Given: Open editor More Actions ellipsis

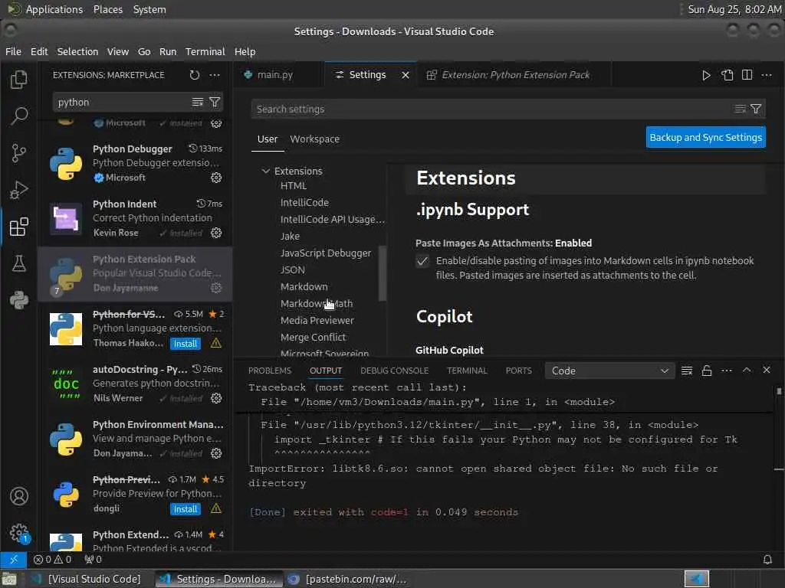Looking at the screenshot, I should tap(767, 75).
